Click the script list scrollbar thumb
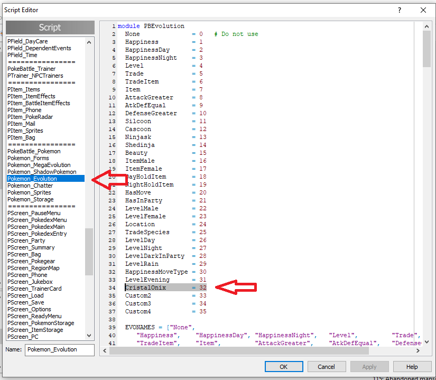 tap(89, 251)
